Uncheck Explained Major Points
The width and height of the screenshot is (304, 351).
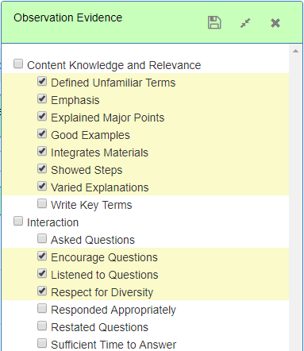pos(42,116)
